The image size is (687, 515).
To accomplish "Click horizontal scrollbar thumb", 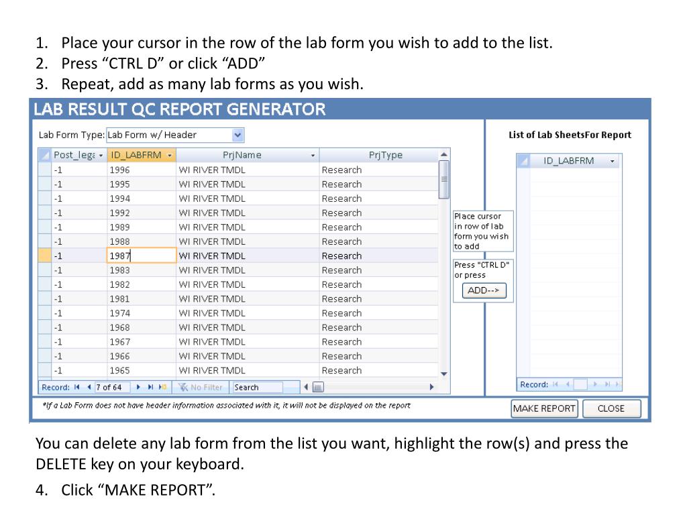I will coord(318,387).
